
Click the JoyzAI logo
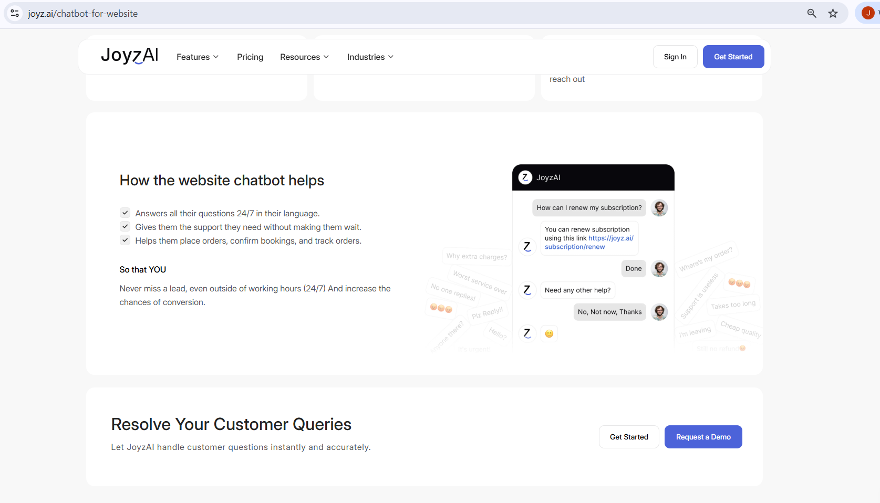(x=129, y=56)
